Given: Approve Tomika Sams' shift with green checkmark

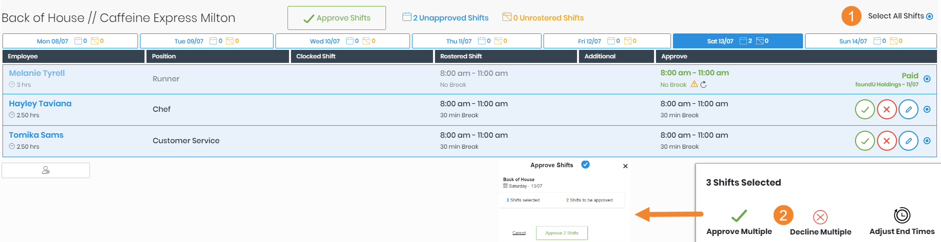Looking at the screenshot, I should click(x=864, y=141).
